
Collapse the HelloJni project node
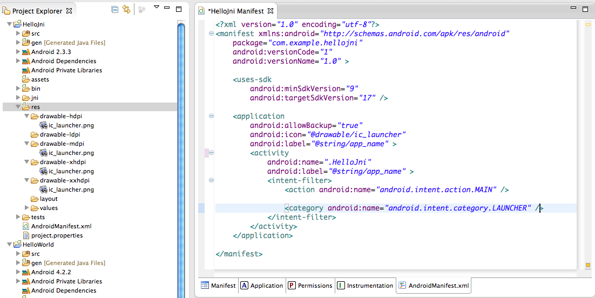click(x=10, y=24)
